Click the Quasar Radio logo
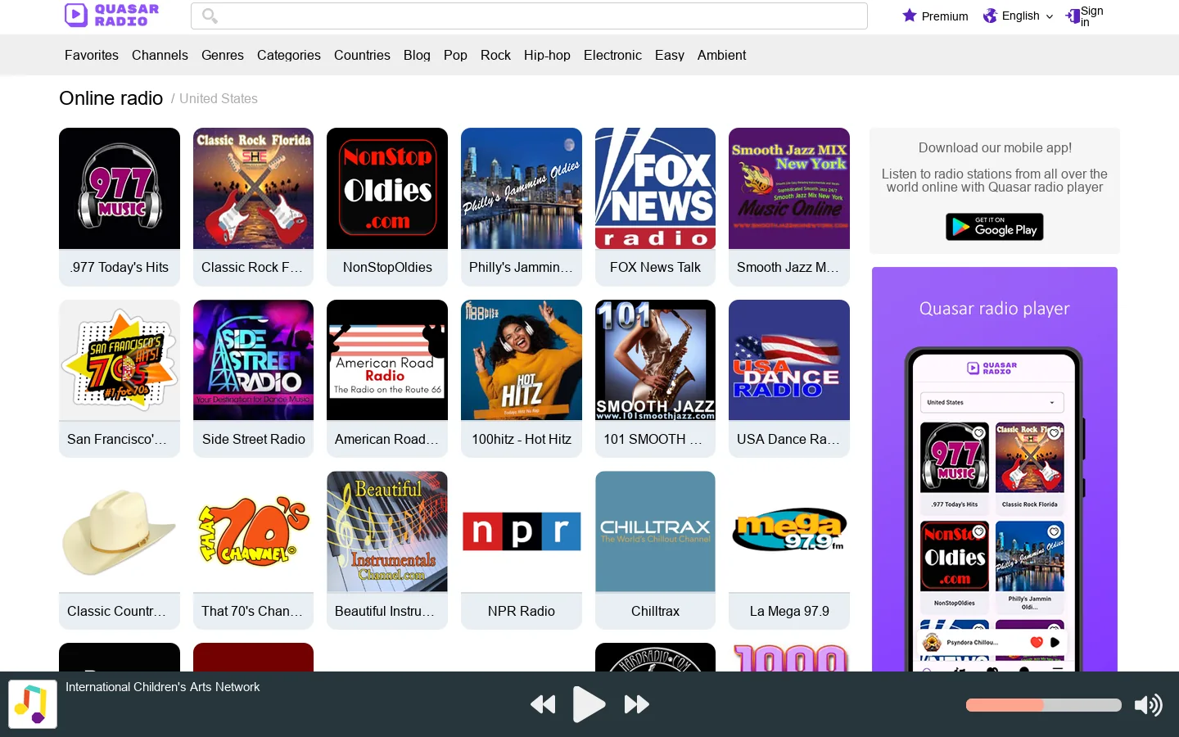1179x737 pixels. (x=112, y=15)
